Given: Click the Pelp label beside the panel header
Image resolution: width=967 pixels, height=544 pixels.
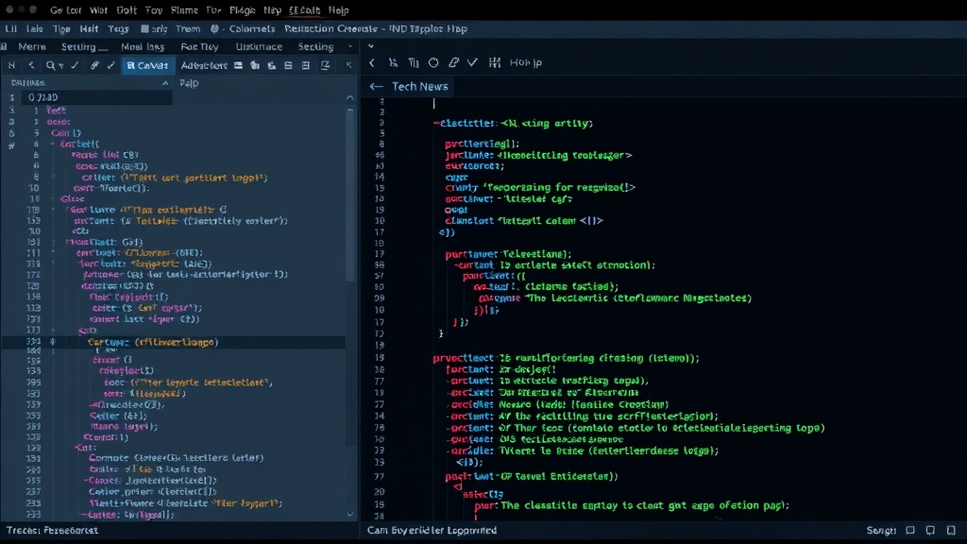Looking at the screenshot, I should 189,83.
